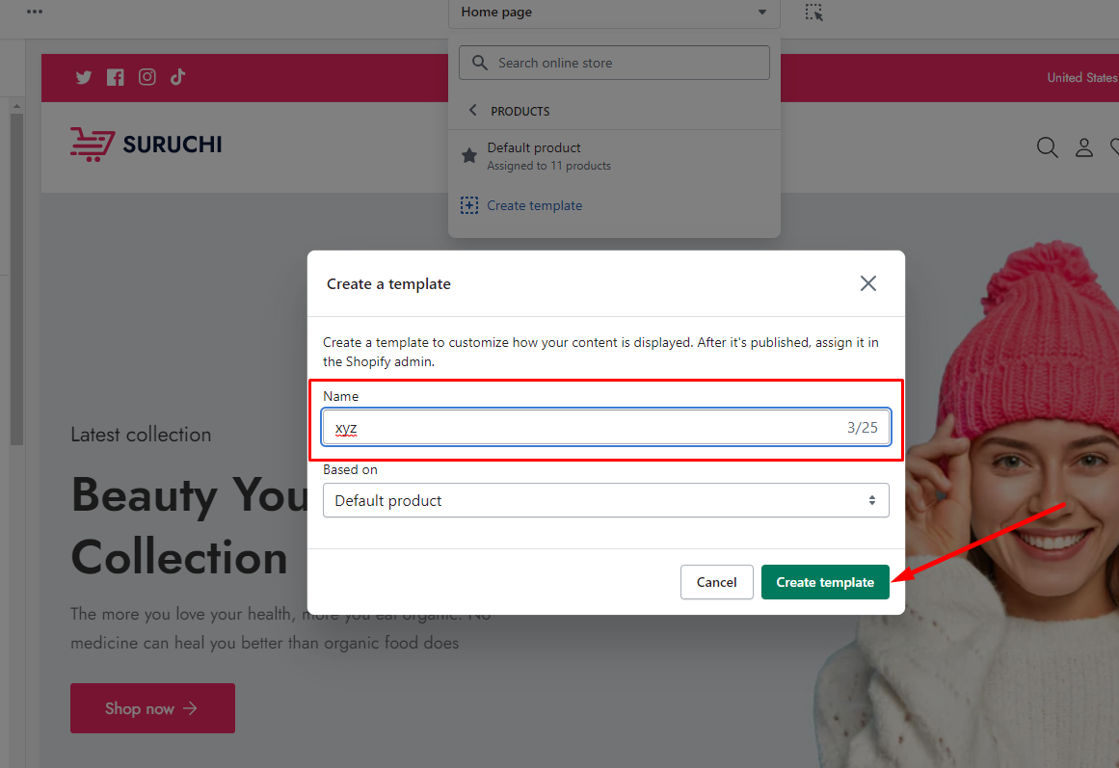Open the TikTok social icon
The image size is (1119, 768).
(x=177, y=77)
